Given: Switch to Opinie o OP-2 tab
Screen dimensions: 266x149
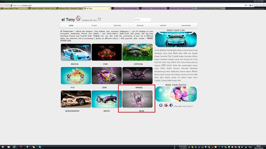Looking at the screenshot, I should click(69, 8).
